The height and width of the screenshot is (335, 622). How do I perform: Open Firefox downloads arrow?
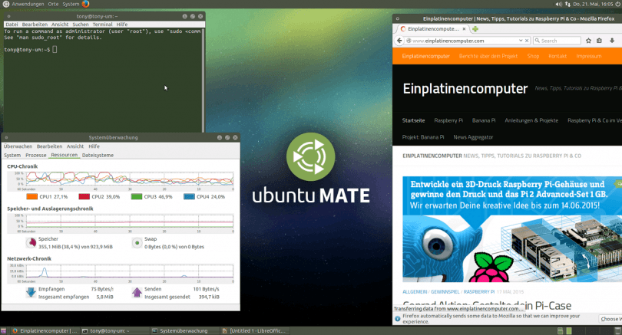[612, 41]
